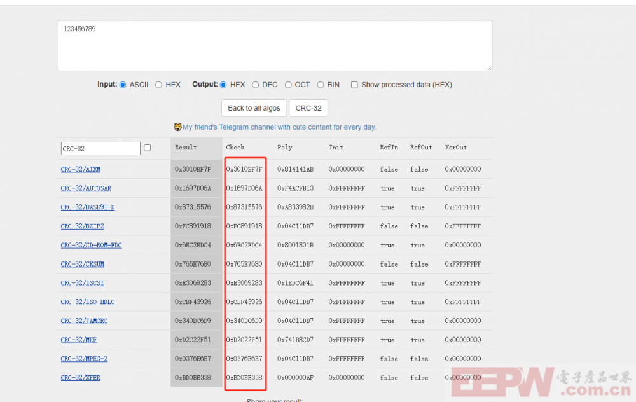Open the CRC-32/JAMCRC link
The height and width of the screenshot is (402, 636).
(x=85, y=321)
